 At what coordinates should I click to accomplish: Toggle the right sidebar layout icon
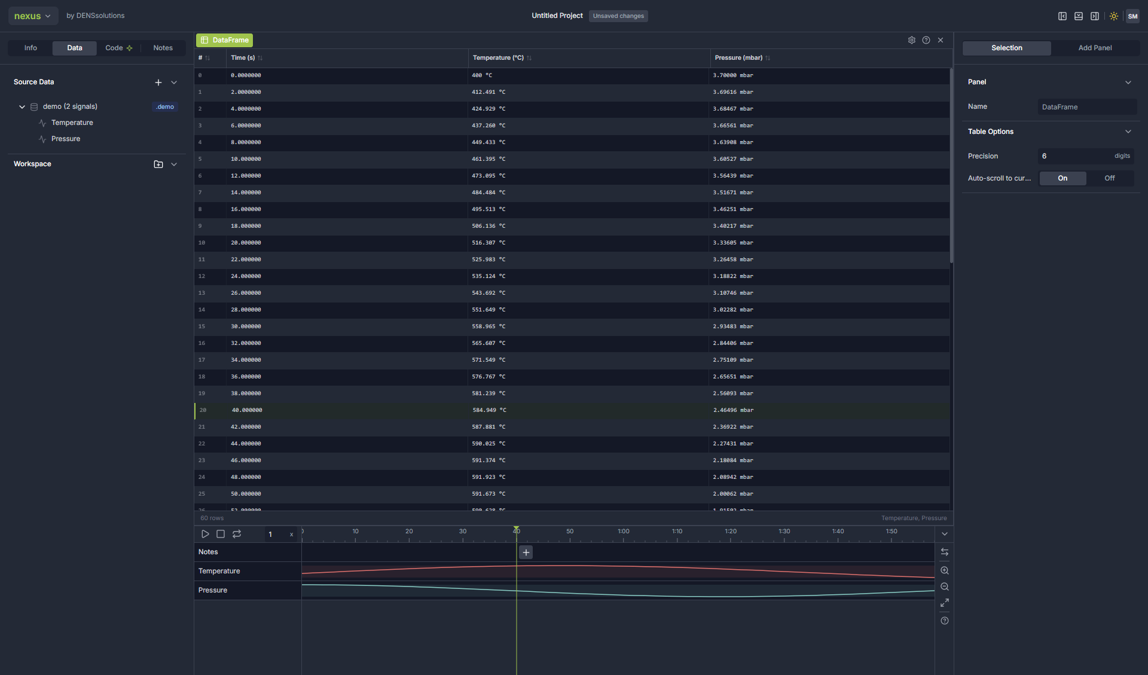click(1094, 16)
